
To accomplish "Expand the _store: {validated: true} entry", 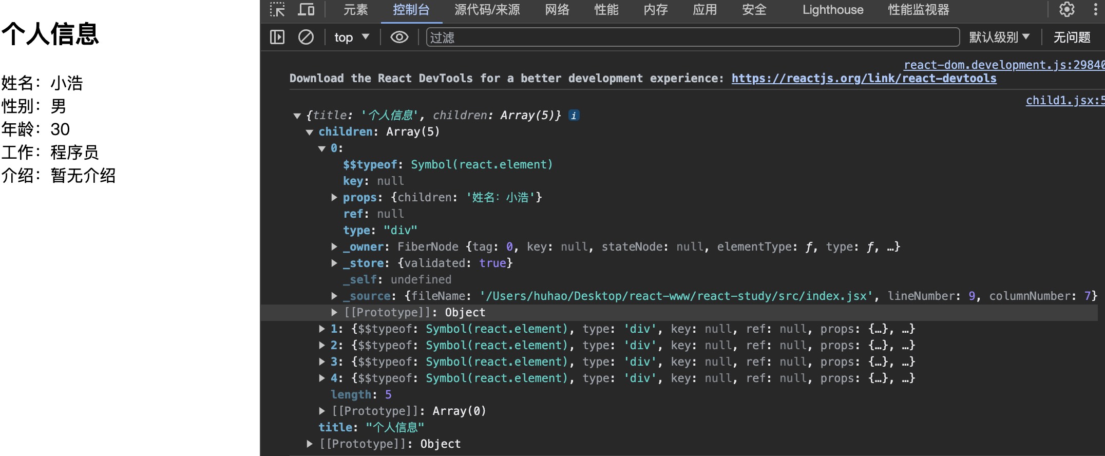I will tap(334, 263).
